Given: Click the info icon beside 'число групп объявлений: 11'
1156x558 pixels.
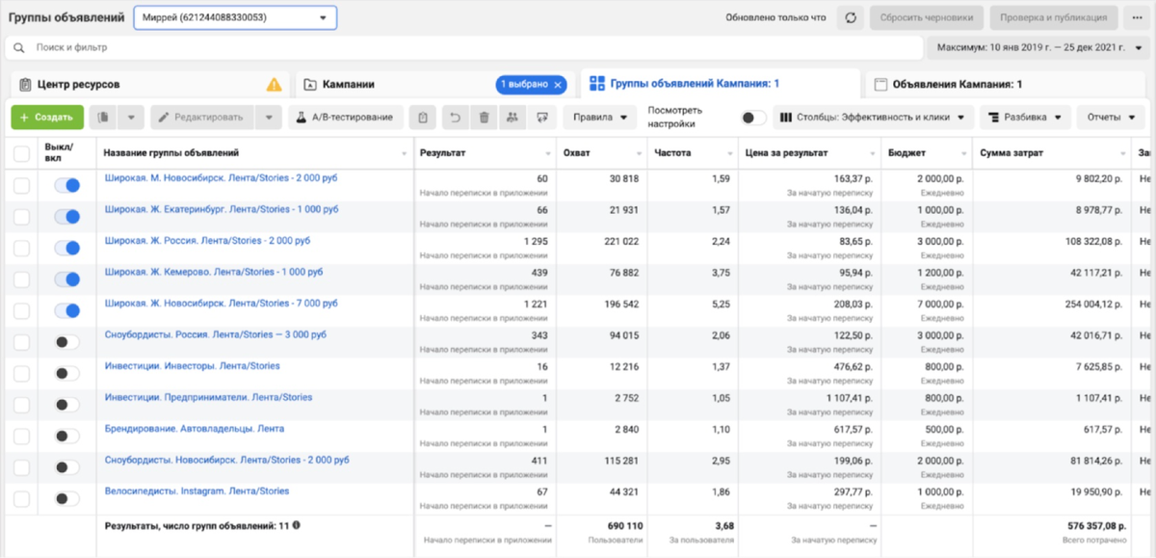Looking at the screenshot, I should [296, 525].
